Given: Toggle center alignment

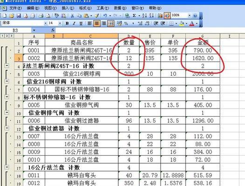Looking at the screenshot, I should 97,24.
